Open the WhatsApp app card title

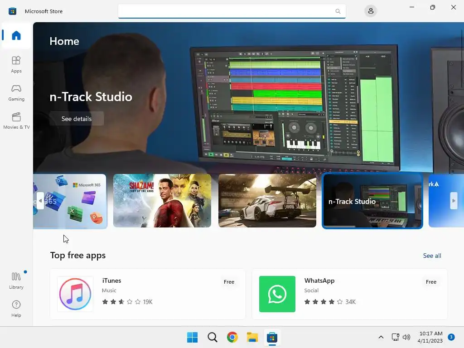(319, 280)
